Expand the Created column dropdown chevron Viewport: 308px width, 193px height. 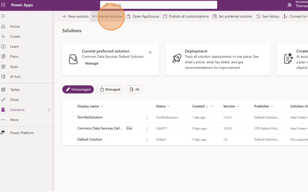[x=212, y=106]
